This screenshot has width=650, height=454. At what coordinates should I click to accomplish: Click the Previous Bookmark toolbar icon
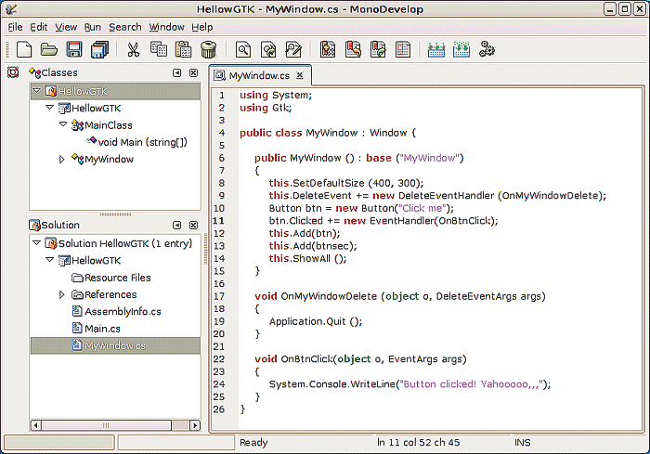click(x=353, y=49)
